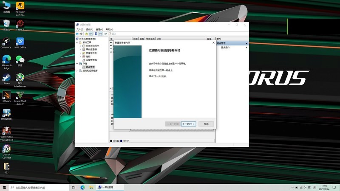Select the Steam desktop icon
Viewport: 340px width, 191px height.
pyautogui.click(x=6, y=79)
